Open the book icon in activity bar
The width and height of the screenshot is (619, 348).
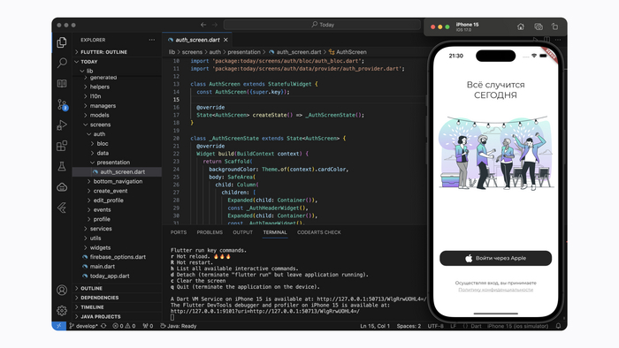(x=62, y=84)
